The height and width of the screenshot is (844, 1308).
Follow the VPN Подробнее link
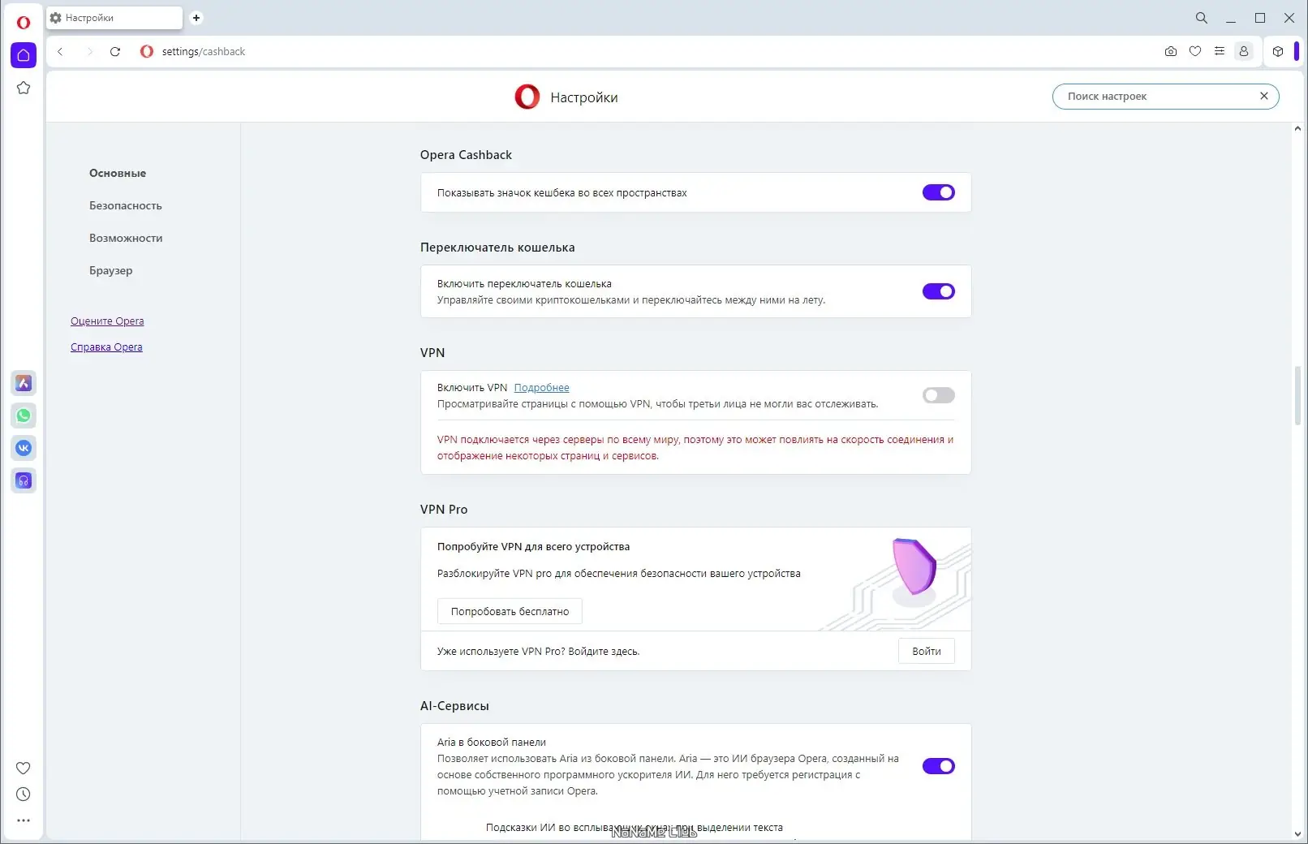541,387
